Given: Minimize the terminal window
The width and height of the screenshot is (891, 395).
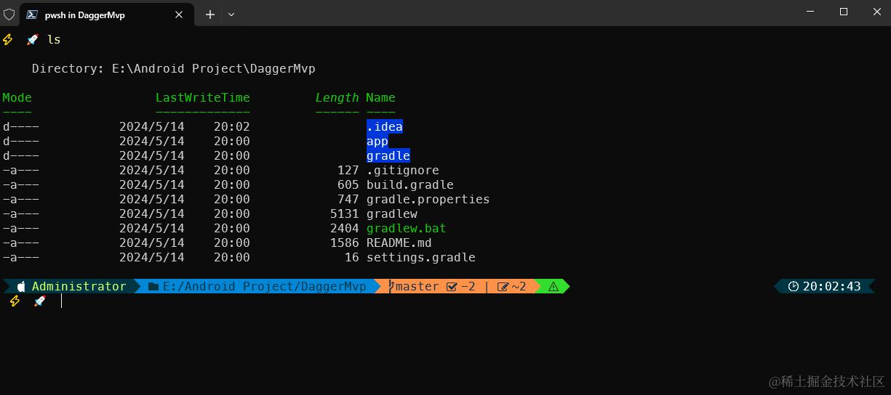Looking at the screenshot, I should click(811, 12).
